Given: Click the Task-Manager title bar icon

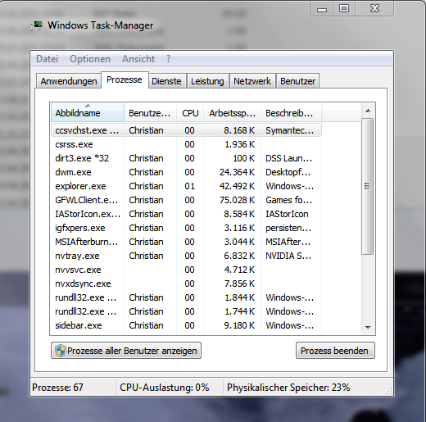Looking at the screenshot, I should point(37,25).
